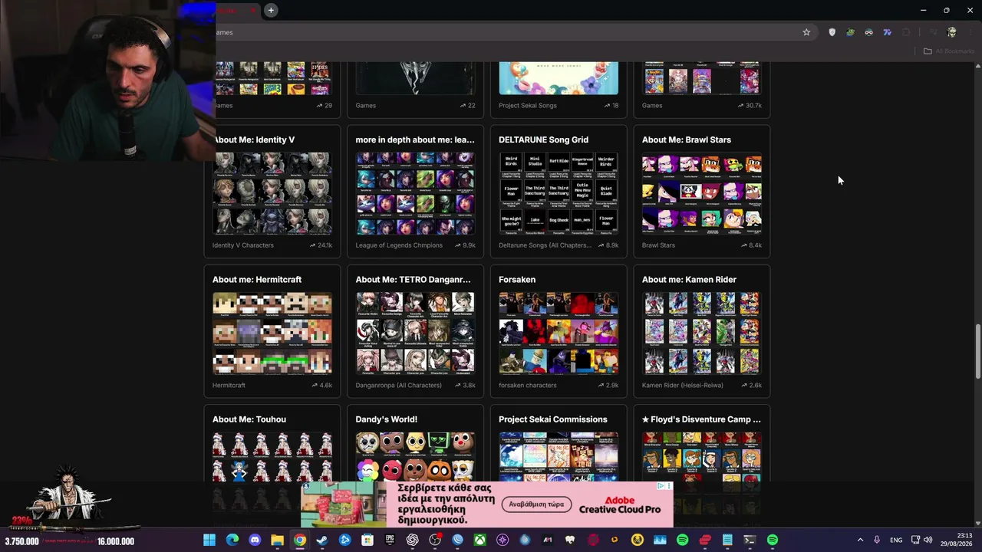Open the shield extension in Chrome toolbar
Image resolution: width=982 pixels, height=552 pixels.
click(x=832, y=32)
